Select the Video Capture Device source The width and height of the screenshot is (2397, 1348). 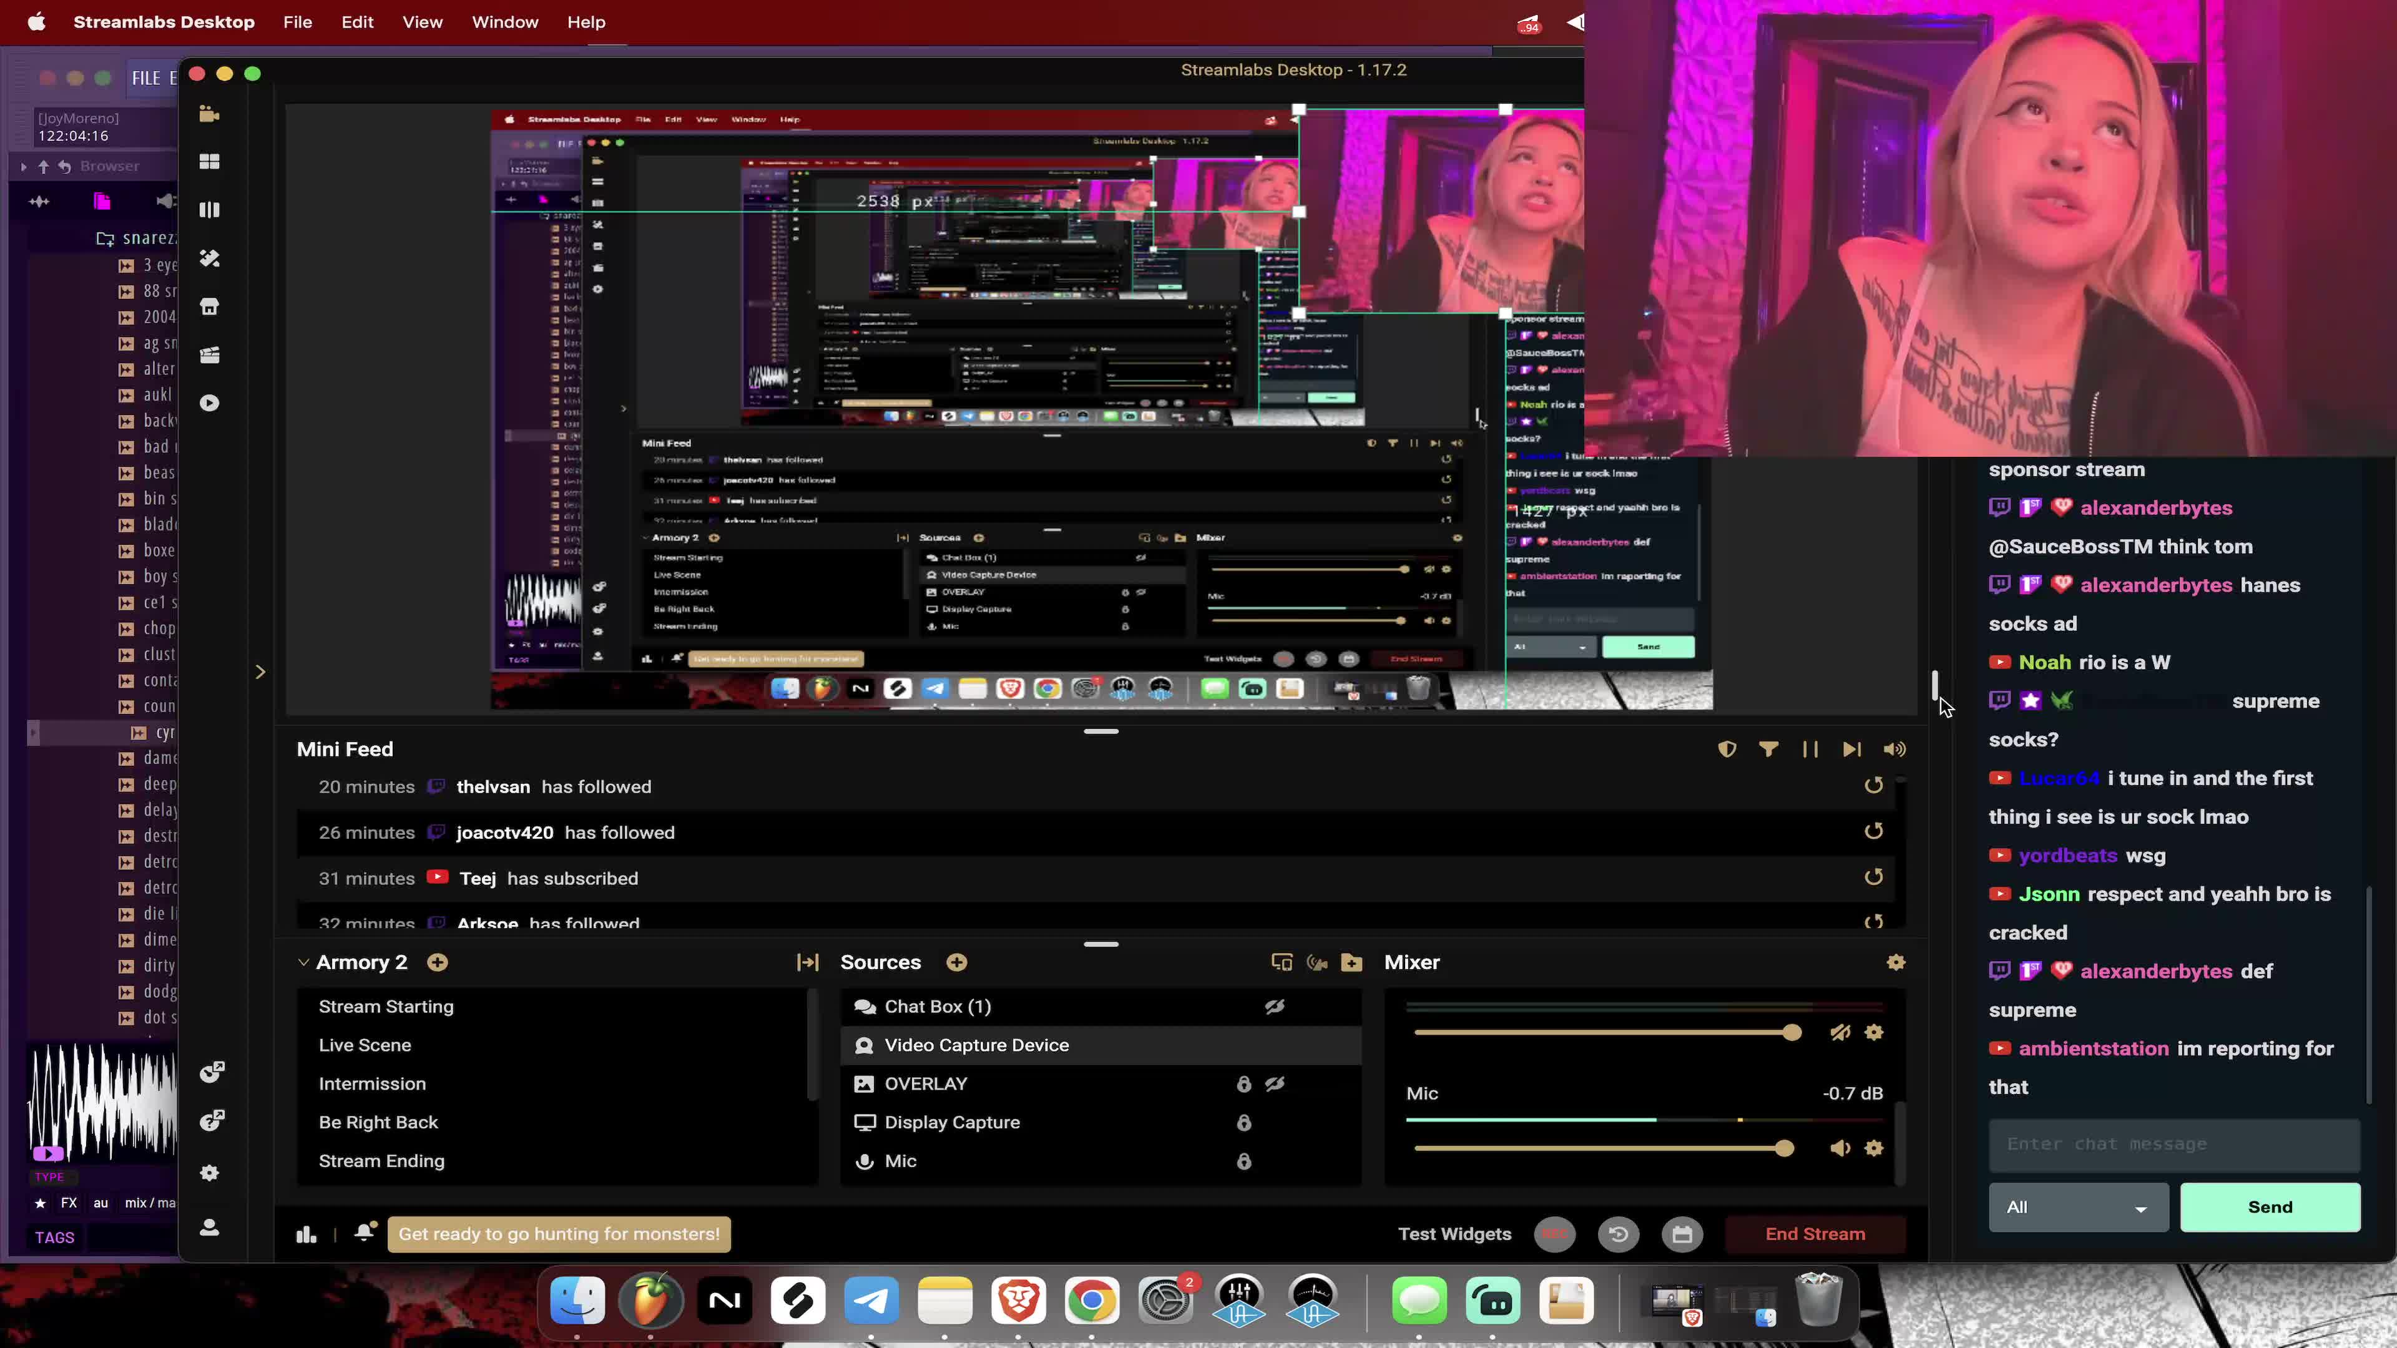pyautogui.click(x=1102, y=1046)
